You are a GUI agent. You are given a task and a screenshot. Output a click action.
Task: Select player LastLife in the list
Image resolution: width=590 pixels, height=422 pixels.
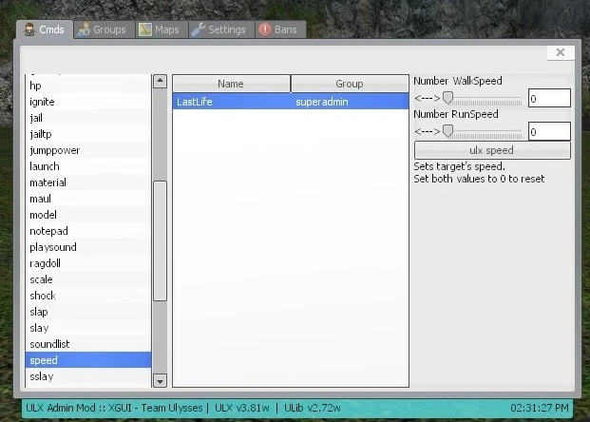(x=290, y=101)
